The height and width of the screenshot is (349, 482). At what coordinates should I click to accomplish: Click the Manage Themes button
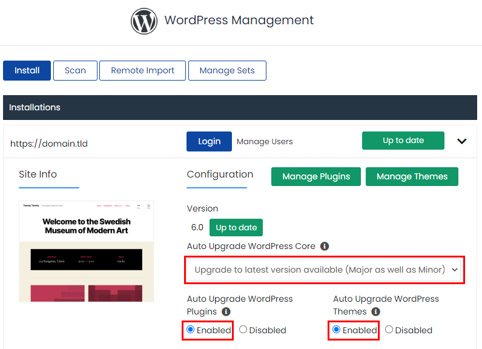[412, 176]
